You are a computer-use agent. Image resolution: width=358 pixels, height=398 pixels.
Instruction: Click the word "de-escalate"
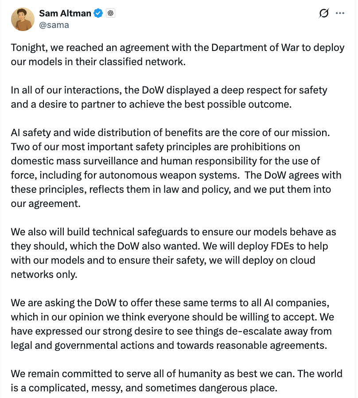pyautogui.click(x=261, y=332)
